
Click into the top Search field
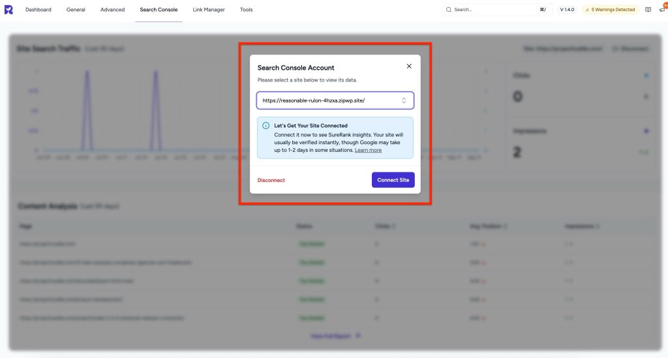[493, 10]
